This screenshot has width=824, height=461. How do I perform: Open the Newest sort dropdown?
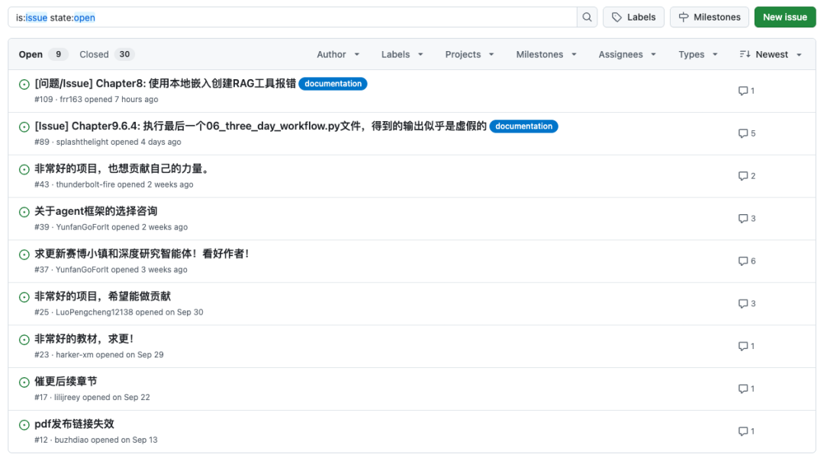tap(771, 54)
